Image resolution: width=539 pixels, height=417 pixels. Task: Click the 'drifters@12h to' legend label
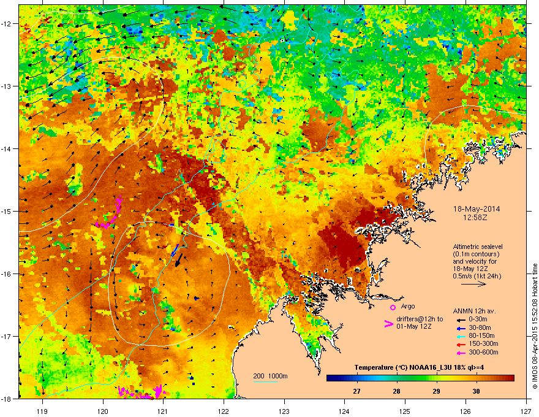click(420, 319)
